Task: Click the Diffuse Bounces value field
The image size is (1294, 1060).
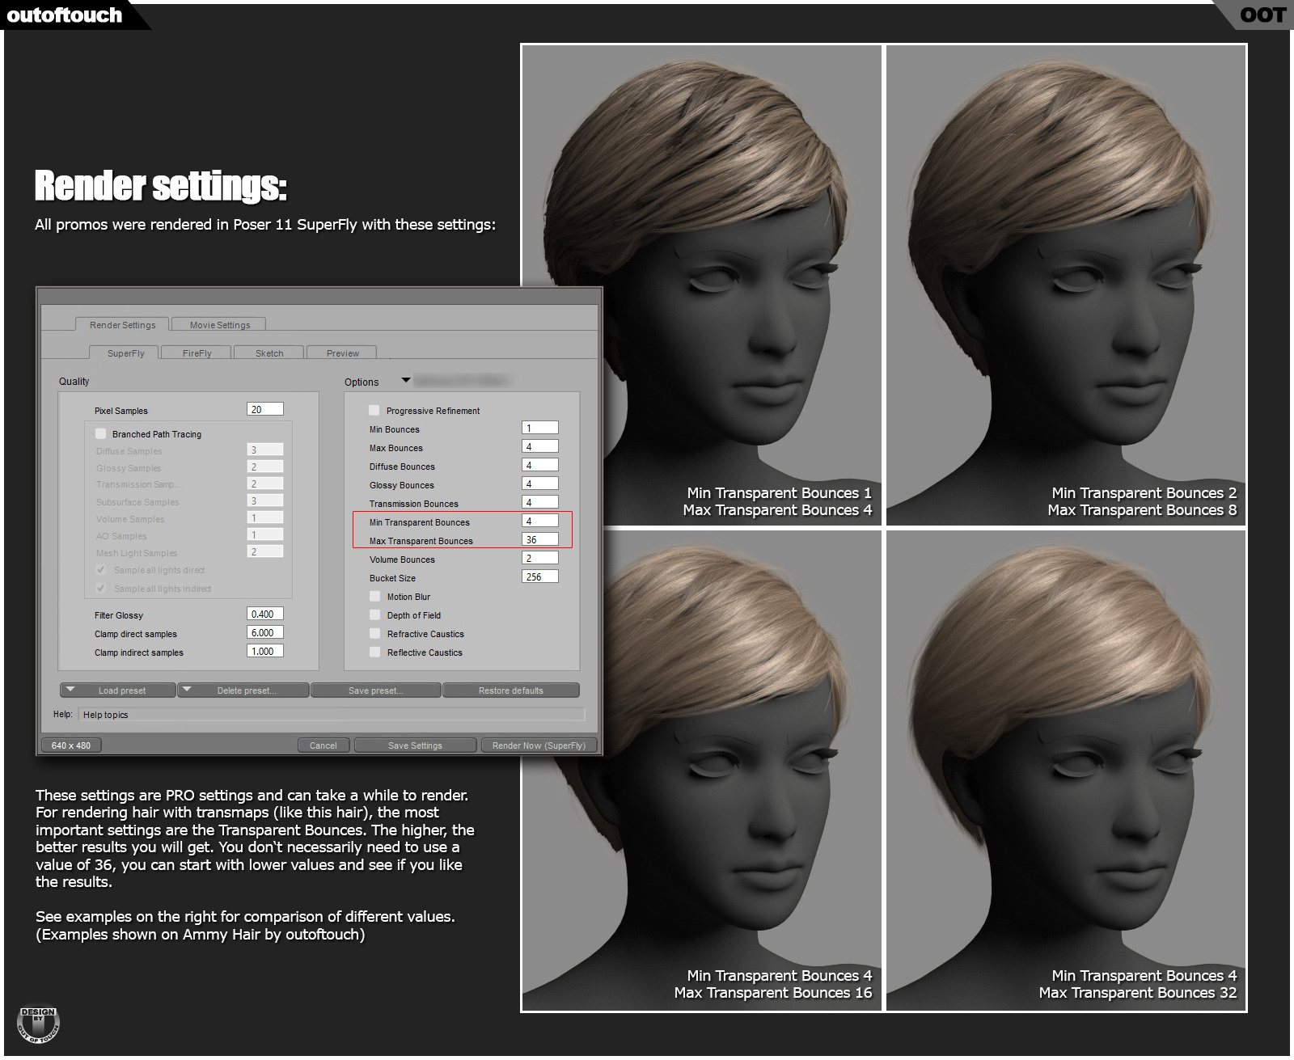Action: (540, 465)
